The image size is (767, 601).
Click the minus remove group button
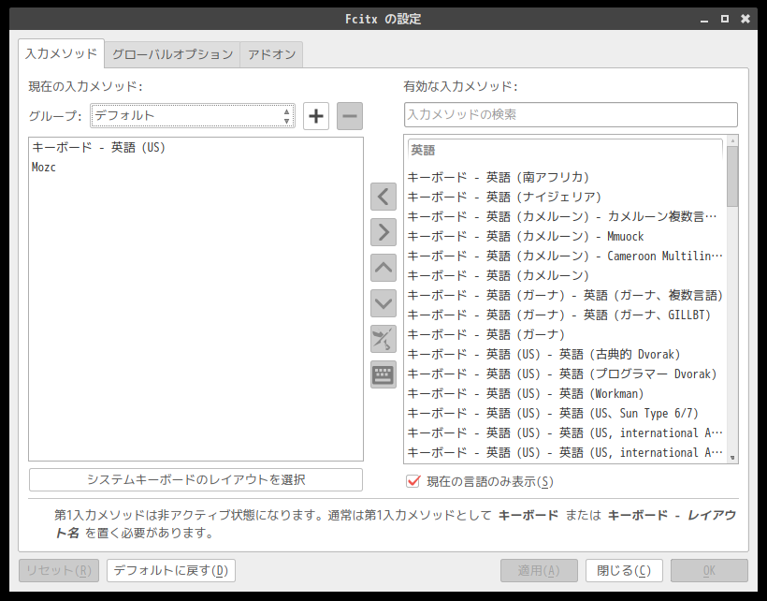coord(349,116)
